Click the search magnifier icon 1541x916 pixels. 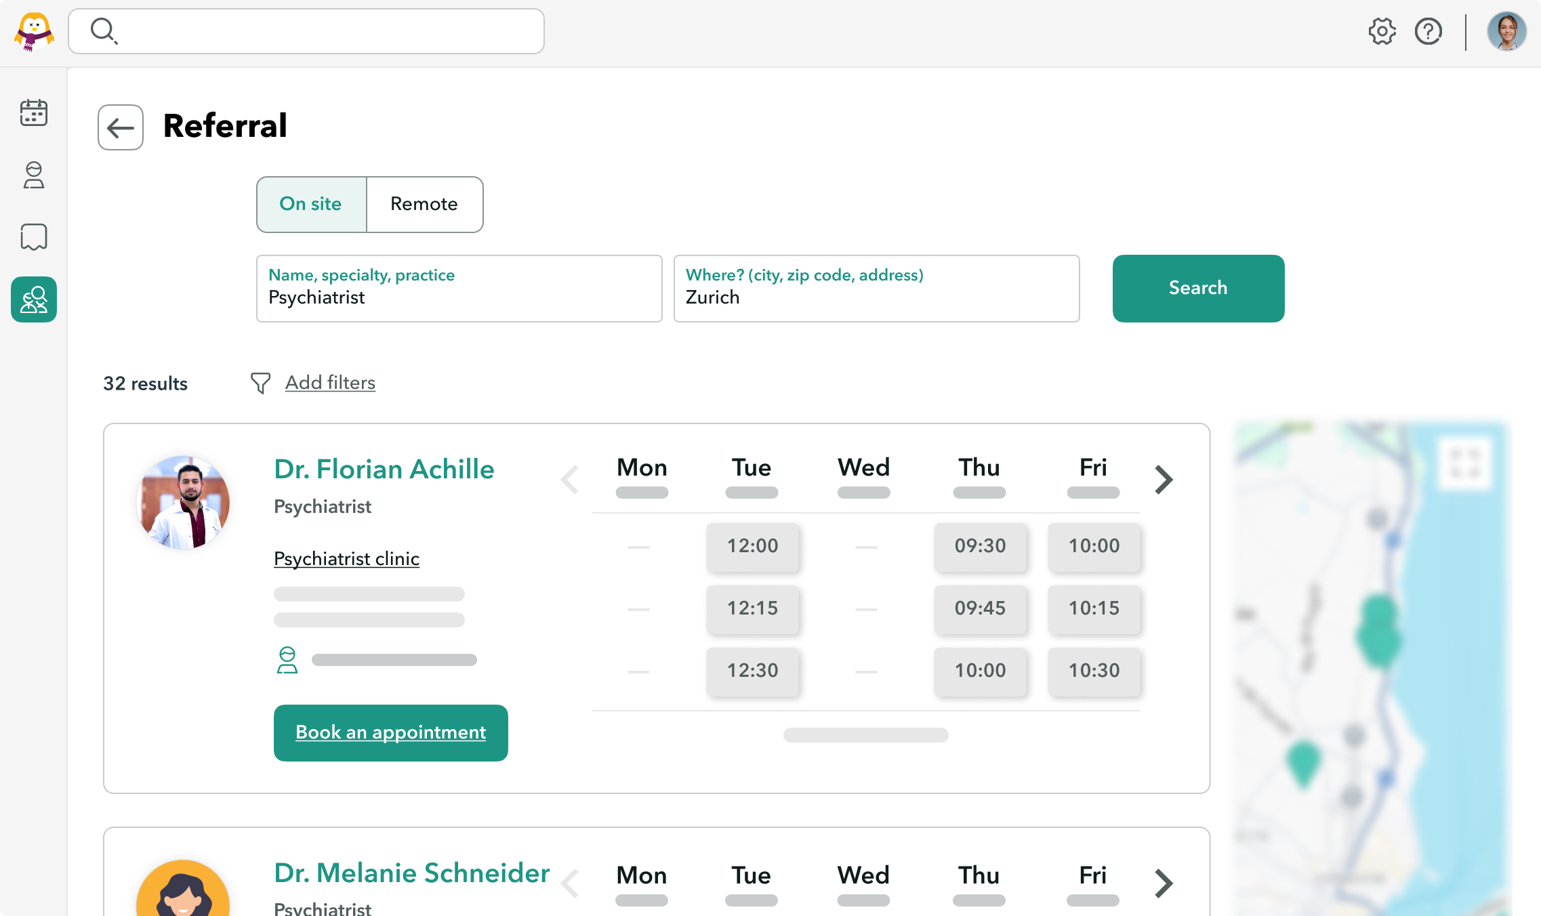[104, 30]
